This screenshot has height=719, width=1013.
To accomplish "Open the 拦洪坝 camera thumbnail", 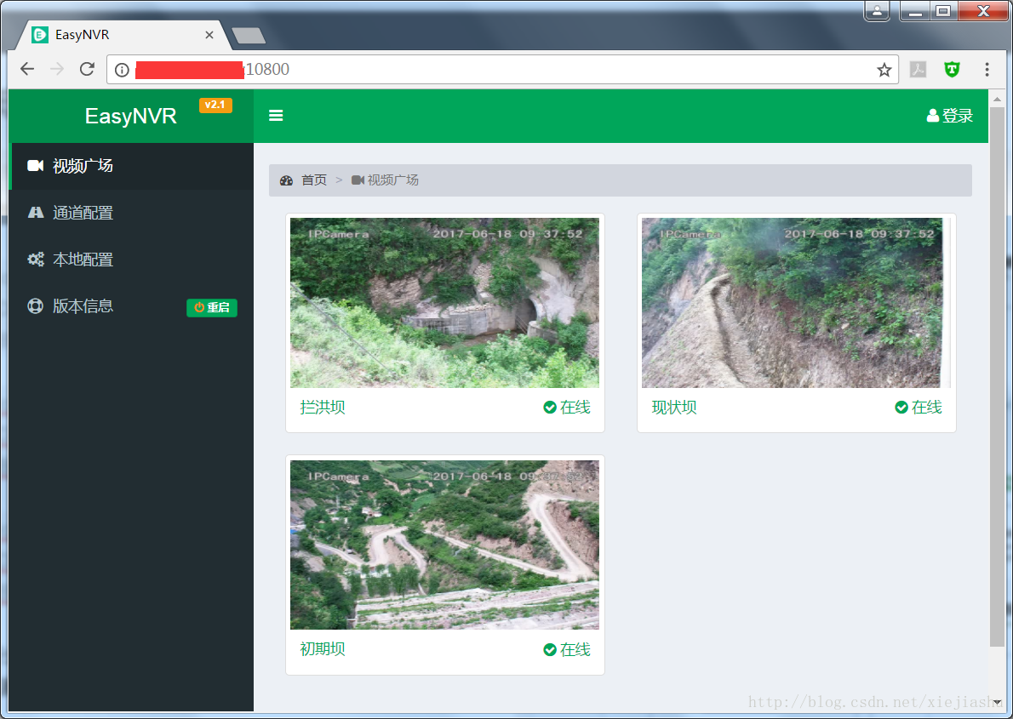I will [x=444, y=303].
